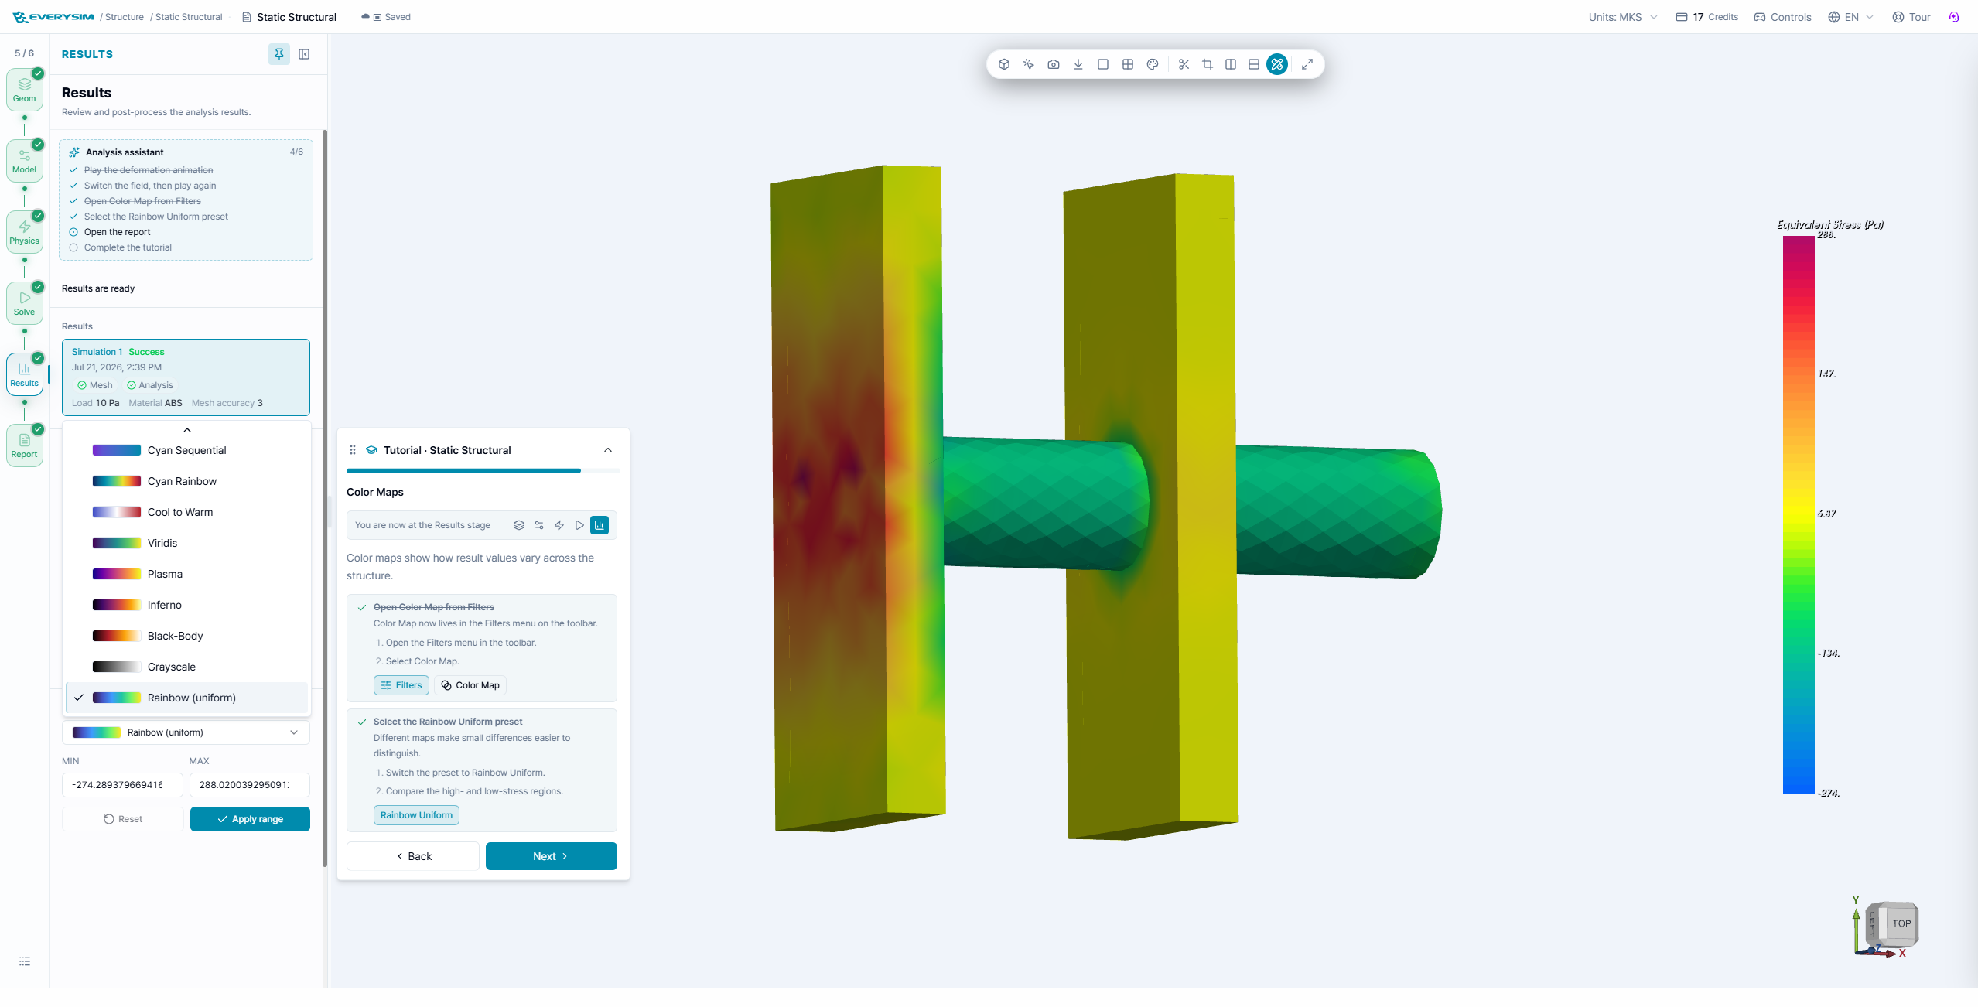This screenshot has height=1007, width=1978.
Task: Select the four-pane grid icon
Action: pyautogui.click(x=1128, y=64)
